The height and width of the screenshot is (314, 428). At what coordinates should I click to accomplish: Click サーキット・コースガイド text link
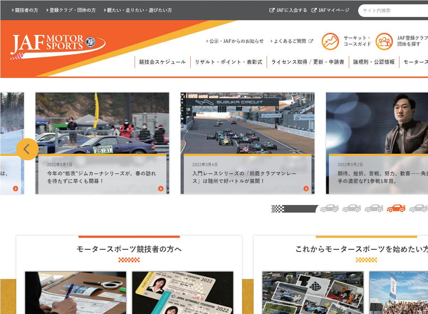pyautogui.click(x=357, y=41)
